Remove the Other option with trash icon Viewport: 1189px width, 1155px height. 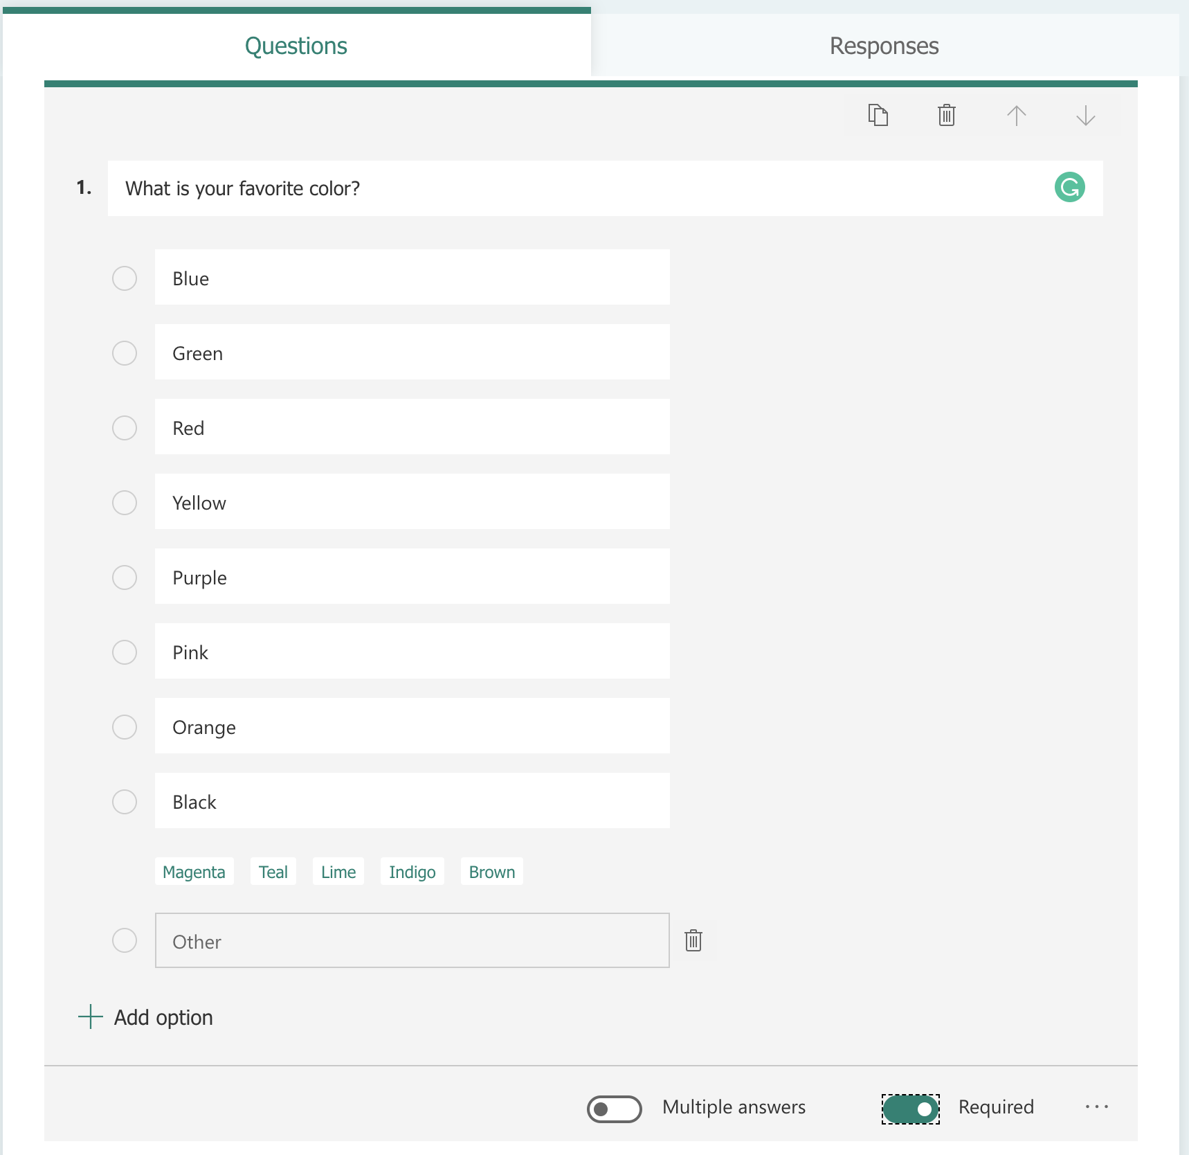694,940
